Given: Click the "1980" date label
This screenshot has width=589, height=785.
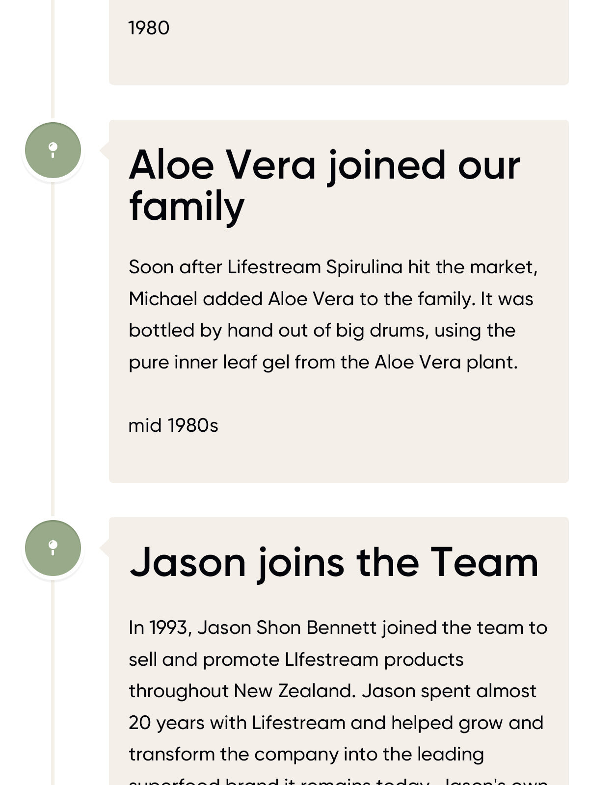Looking at the screenshot, I should (149, 28).
